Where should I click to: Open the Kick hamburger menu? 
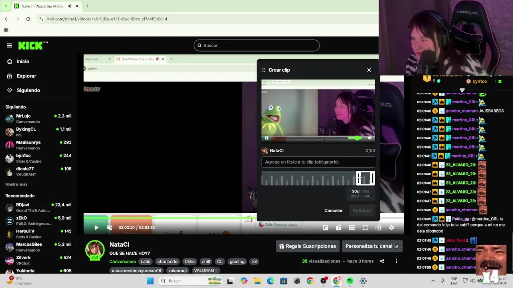(9, 46)
